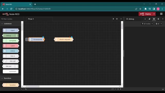The height and width of the screenshot is (93, 165).
Task: Open the info sidebar tab
Action: [145, 19]
